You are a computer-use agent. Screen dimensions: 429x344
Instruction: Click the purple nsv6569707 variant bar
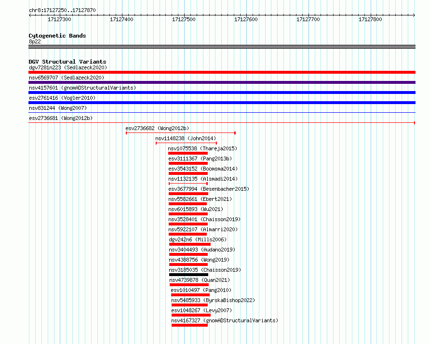point(222,82)
